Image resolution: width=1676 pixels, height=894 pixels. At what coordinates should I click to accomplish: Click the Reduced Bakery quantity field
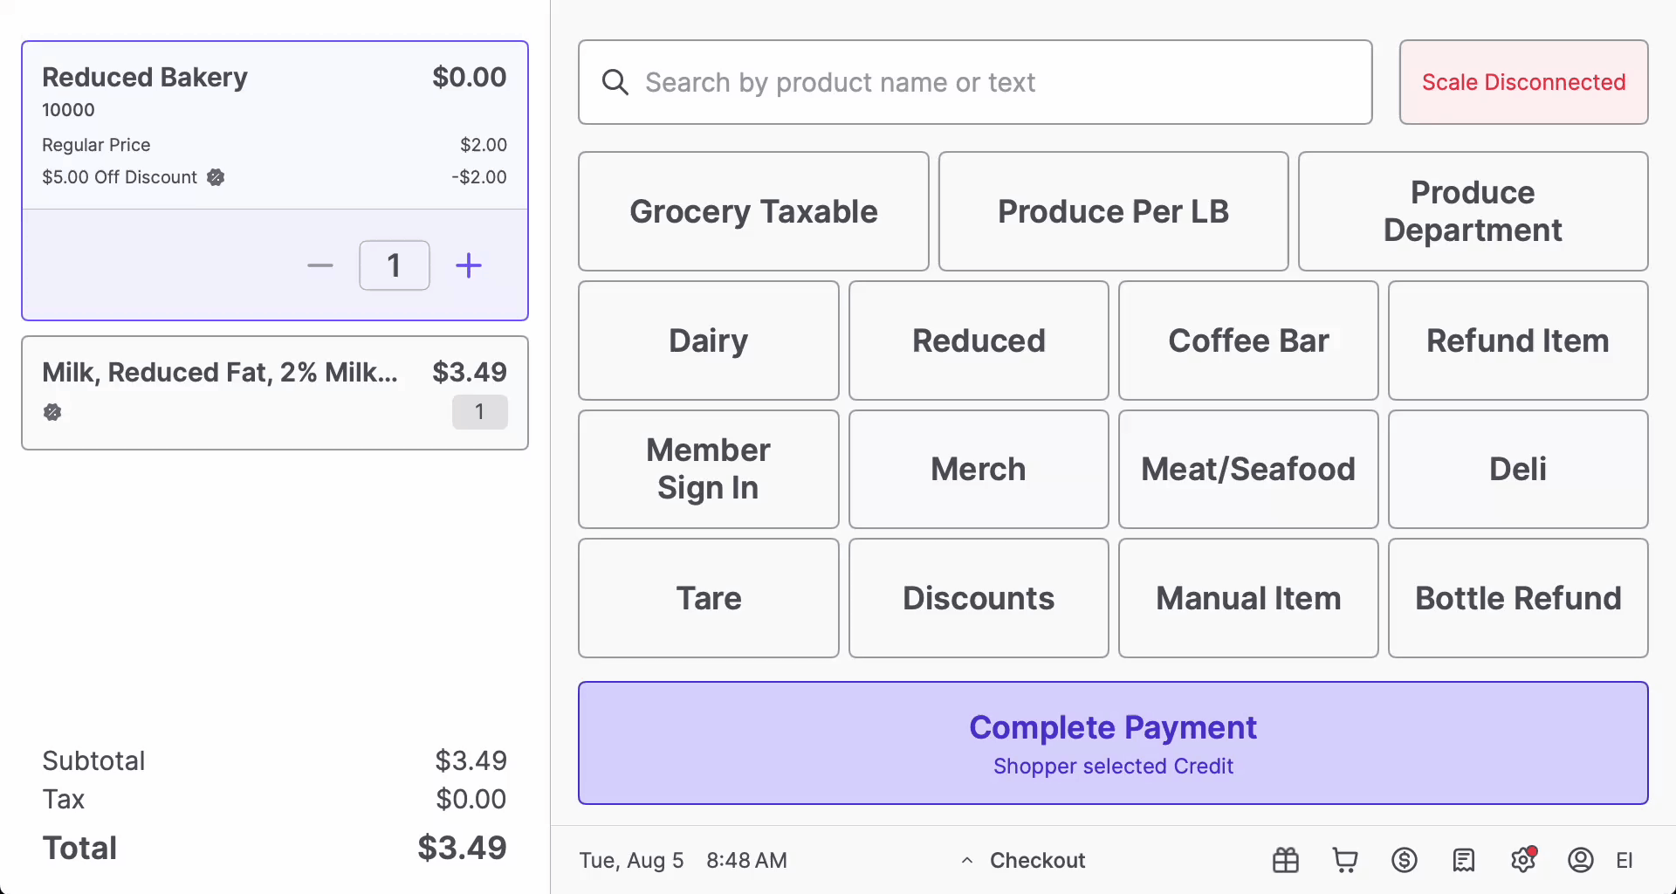pos(395,265)
